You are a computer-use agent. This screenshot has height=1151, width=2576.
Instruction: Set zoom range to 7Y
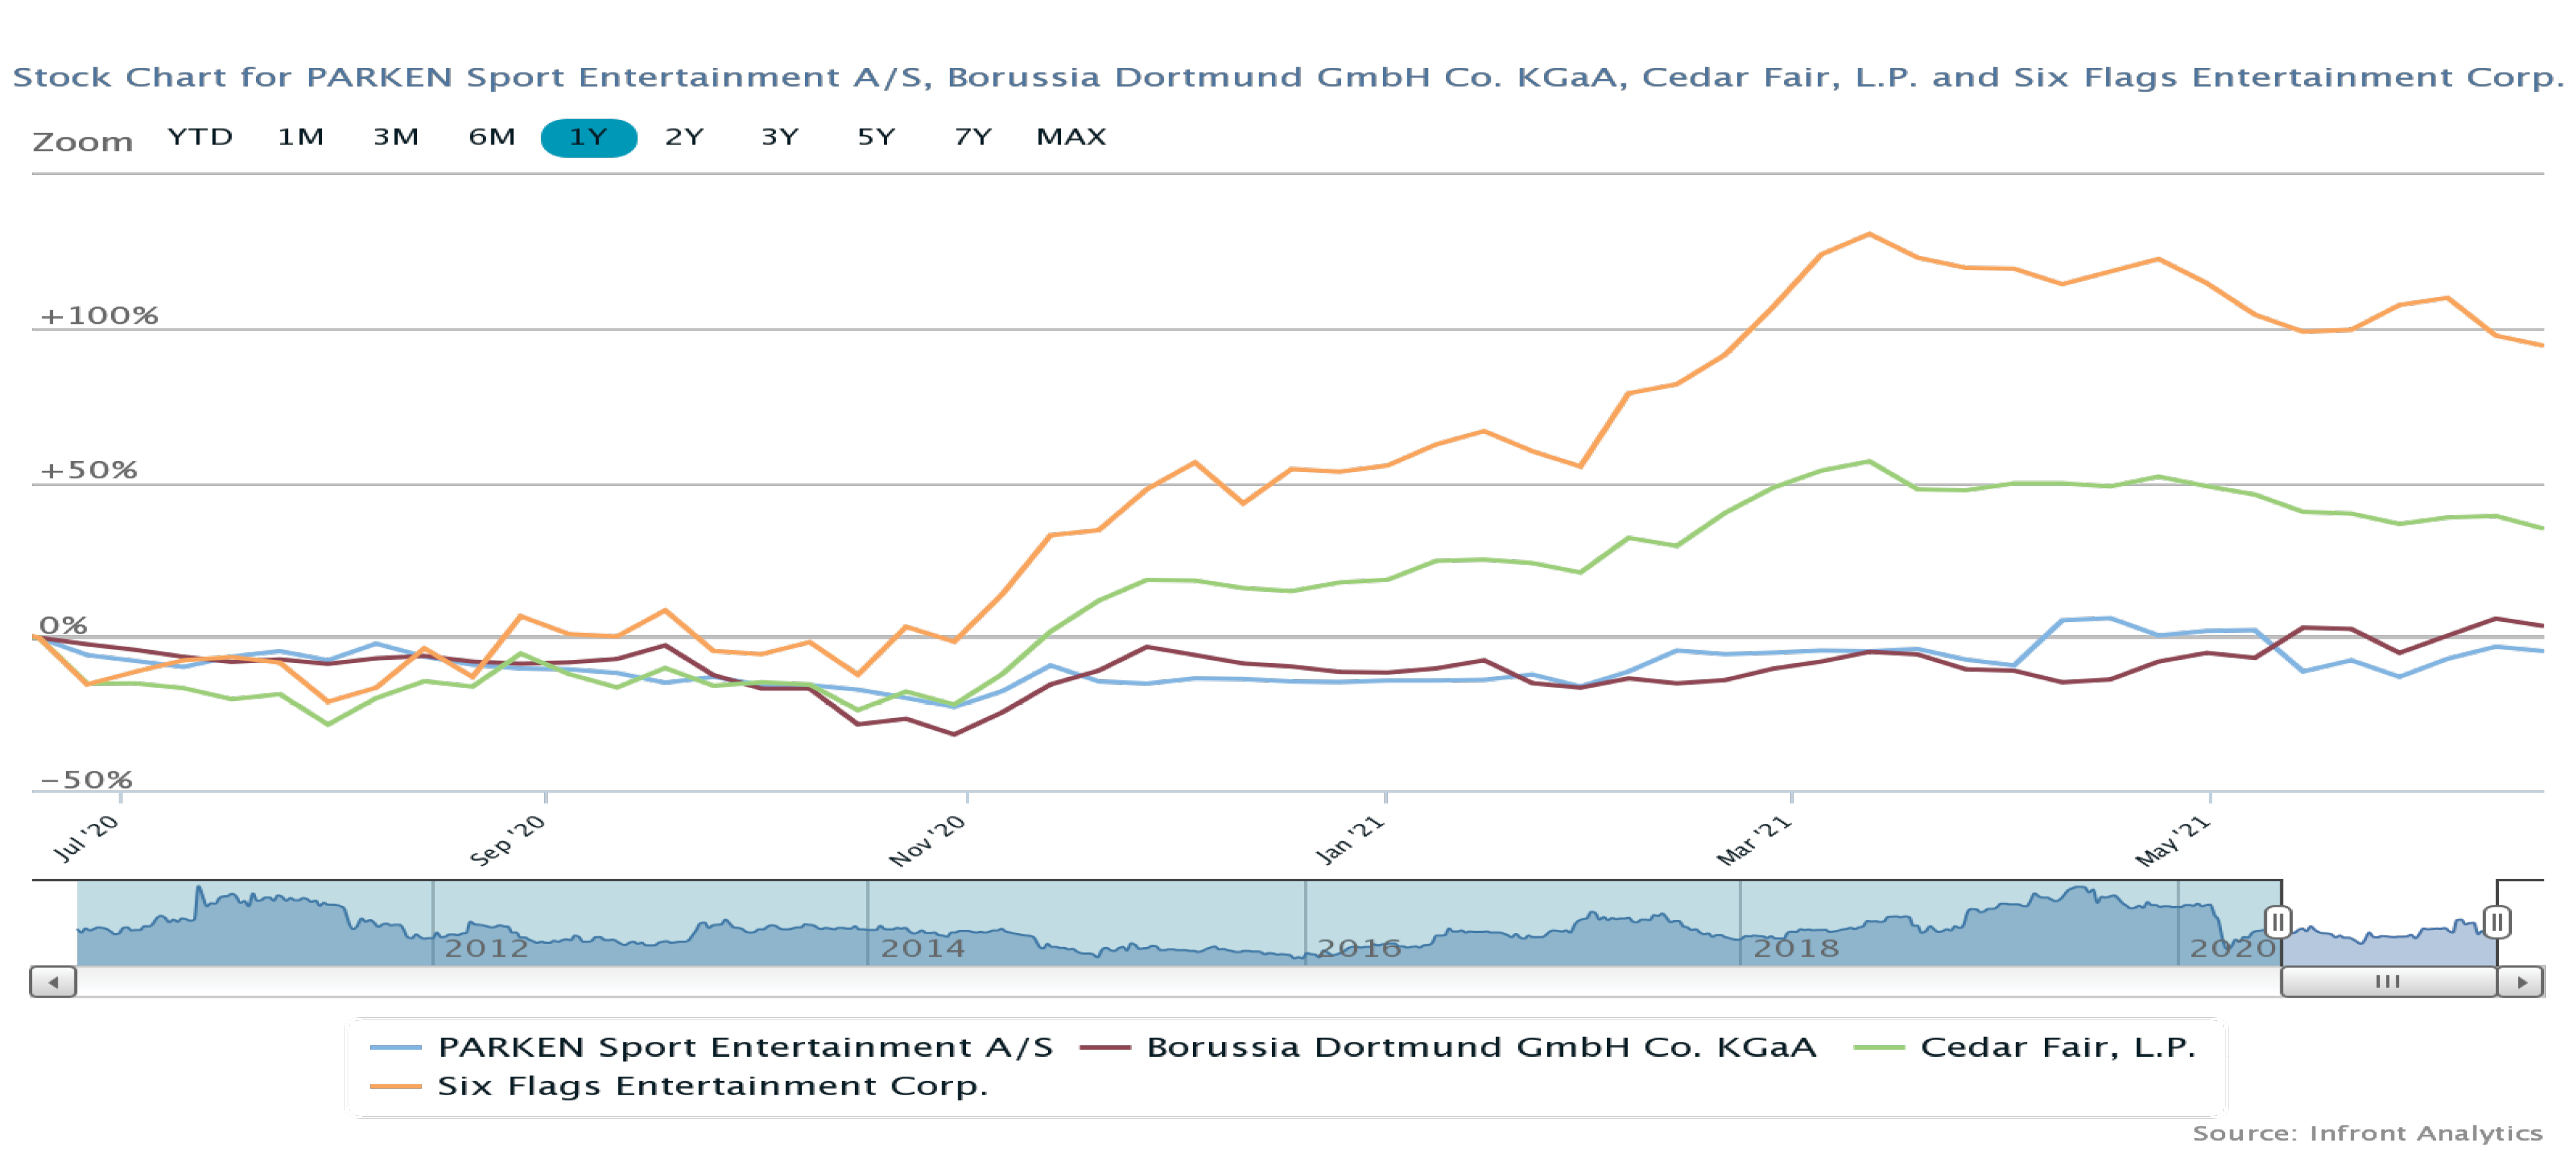972,137
